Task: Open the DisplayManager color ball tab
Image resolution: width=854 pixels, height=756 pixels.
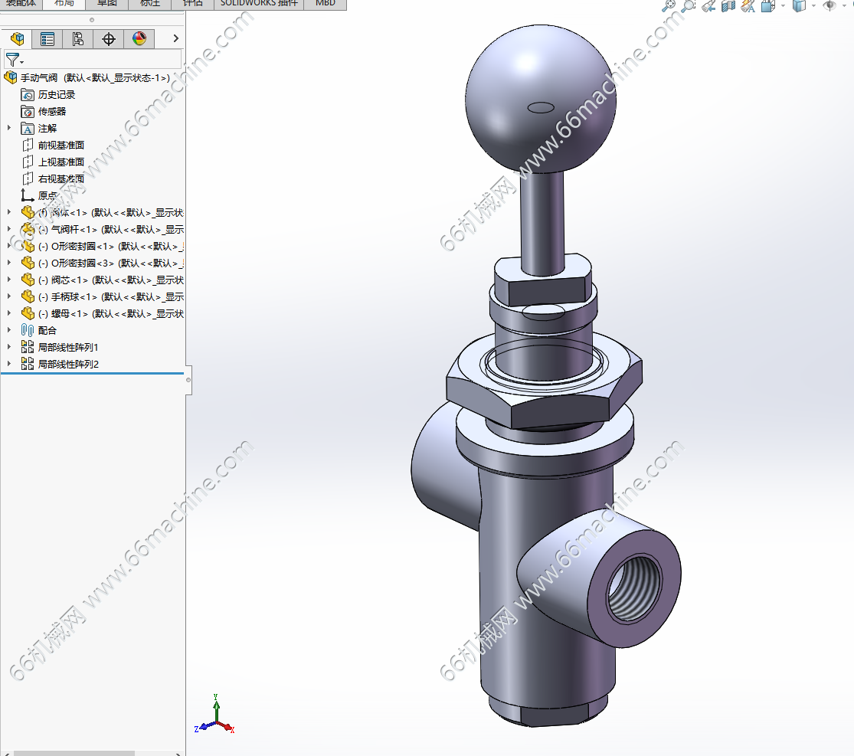Action: tap(139, 38)
